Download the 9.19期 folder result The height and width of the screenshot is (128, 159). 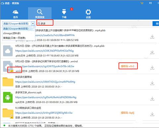point(152,114)
